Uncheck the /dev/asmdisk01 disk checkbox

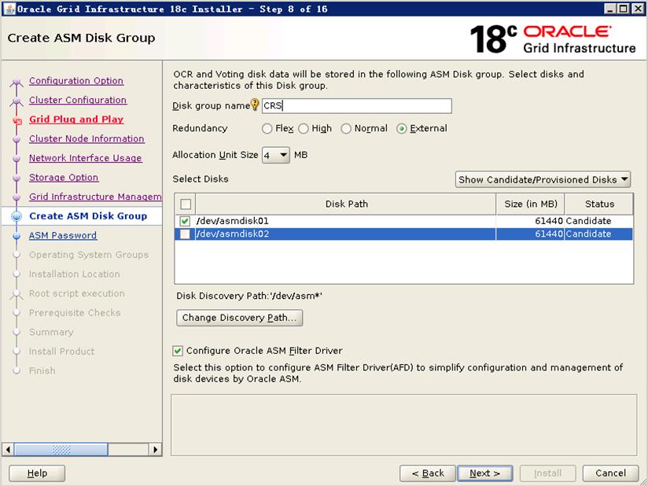click(x=185, y=221)
